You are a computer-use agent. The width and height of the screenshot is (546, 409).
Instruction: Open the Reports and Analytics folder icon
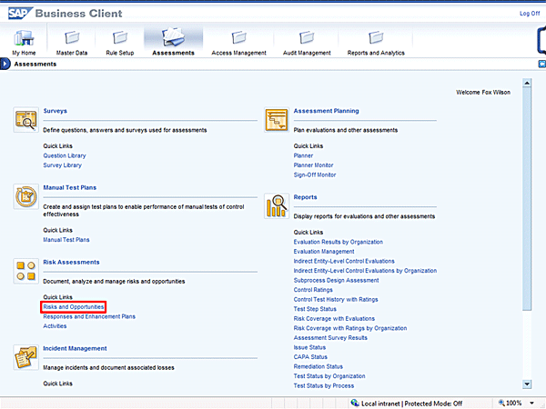pos(376,37)
